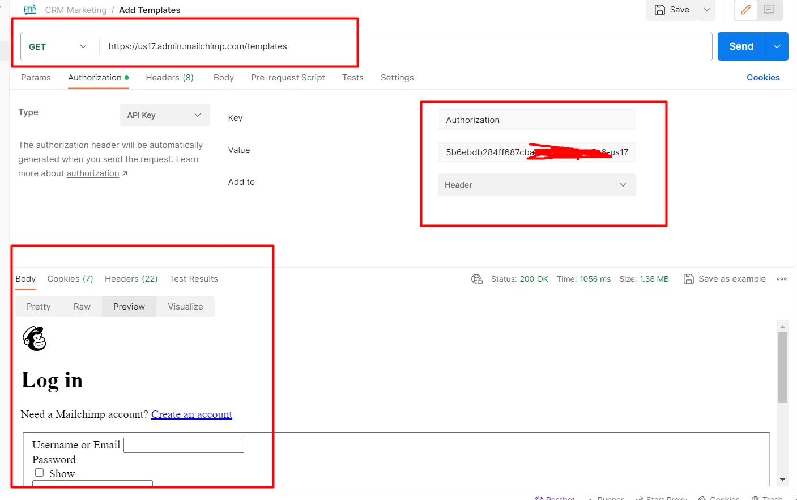This screenshot has width=797, height=500.
Task: Switch response view to Raw
Action: pyautogui.click(x=82, y=307)
